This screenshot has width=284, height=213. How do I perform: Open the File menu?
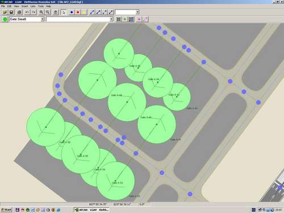pos(3,6)
